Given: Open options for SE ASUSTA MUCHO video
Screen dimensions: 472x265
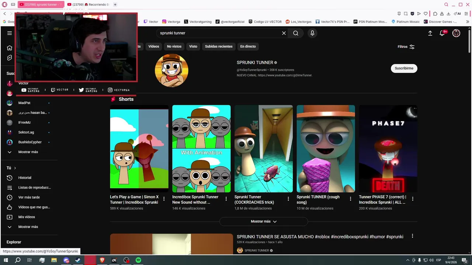Looking at the screenshot, I should pyautogui.click(x=412, y=236).
